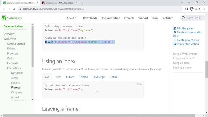Click the GitHub icon for documentation issue
The width and height of the screenshot is (208, 117).
175,32
